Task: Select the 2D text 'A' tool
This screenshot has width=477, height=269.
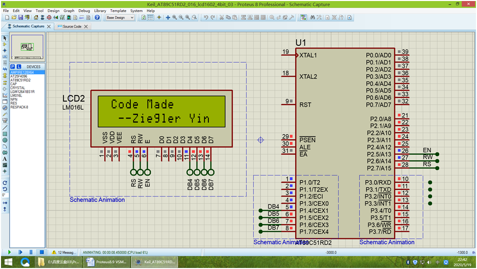Action: pyautogui.click(x=5, y=159)
